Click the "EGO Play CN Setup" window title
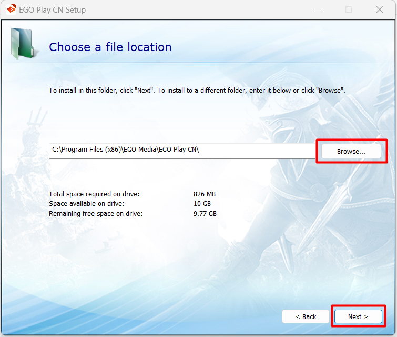Viewport: 397px width, 337px height. point(54,10)
